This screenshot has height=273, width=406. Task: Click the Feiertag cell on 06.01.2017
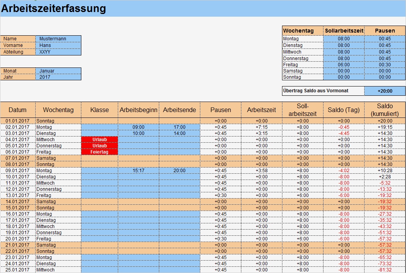[x=100, y=152]
